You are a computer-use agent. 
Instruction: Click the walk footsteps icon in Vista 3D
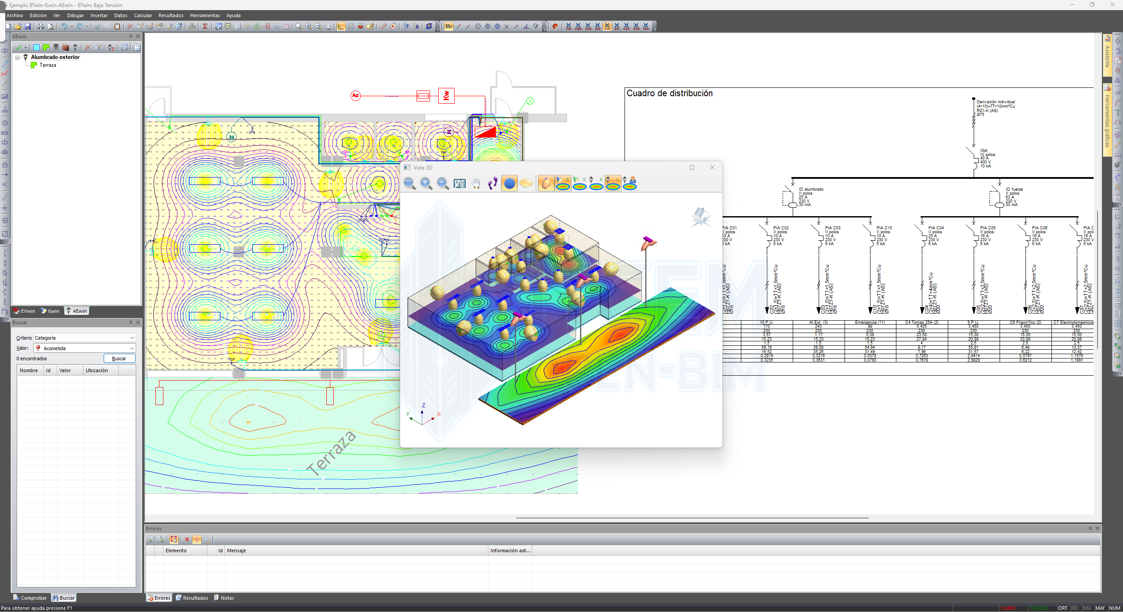[492, 183]
